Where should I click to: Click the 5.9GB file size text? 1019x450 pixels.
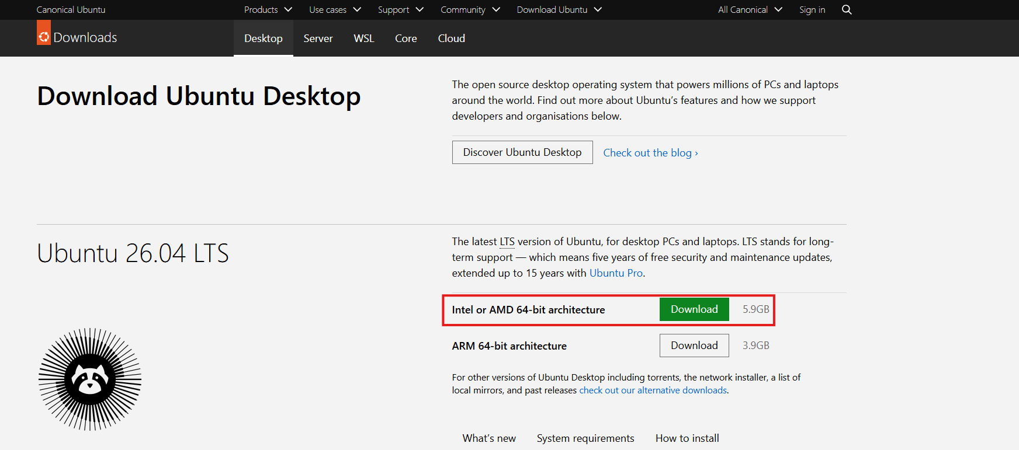756,309
